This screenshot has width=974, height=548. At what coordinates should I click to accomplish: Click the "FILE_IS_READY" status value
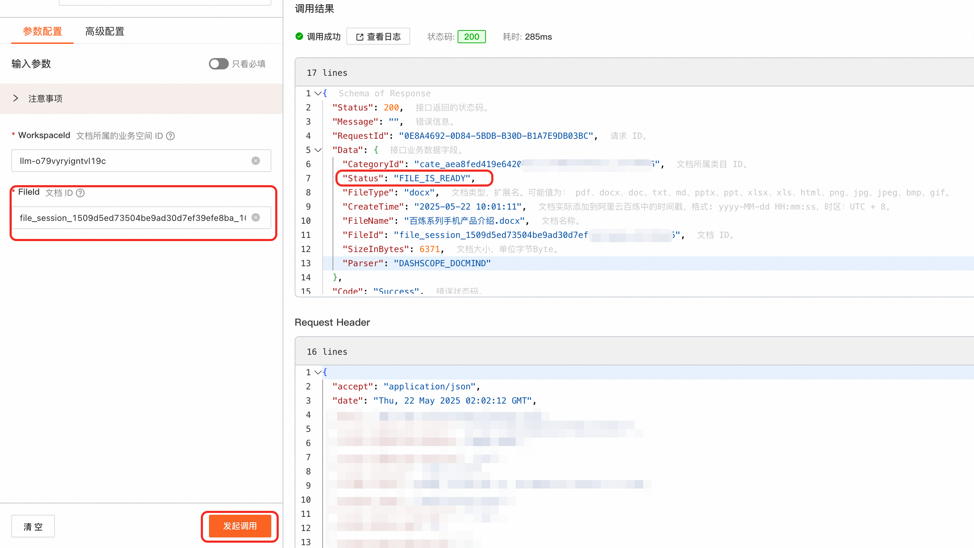(431, 178)
